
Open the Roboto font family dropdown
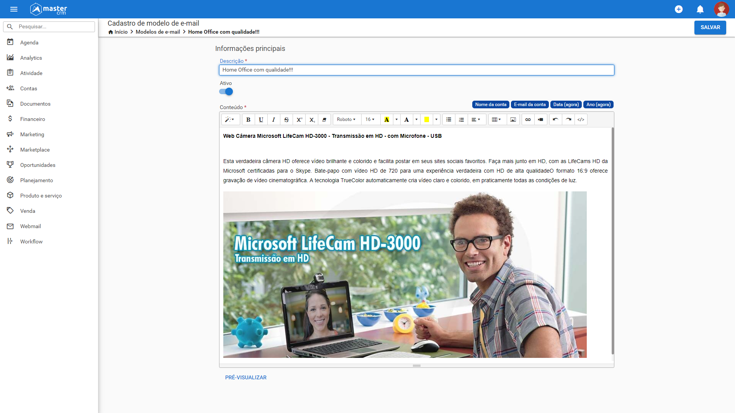pos(346,119)
